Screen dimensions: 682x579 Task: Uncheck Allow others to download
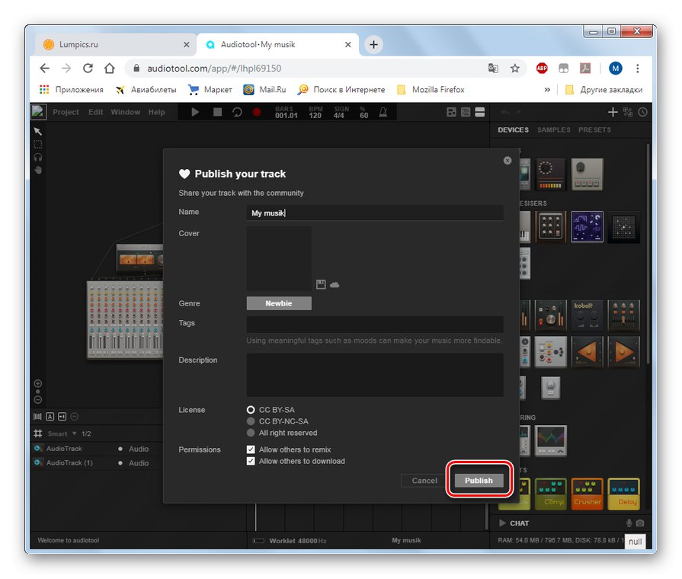coord(251,461)
